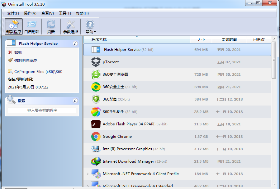This screenshot has height=189, width=280.
Task: Click the 帮助 question mark toolbar icon
Action: pos(90,25)
